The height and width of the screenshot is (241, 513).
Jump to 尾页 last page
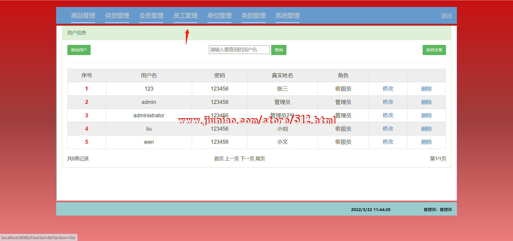point(260,159)
